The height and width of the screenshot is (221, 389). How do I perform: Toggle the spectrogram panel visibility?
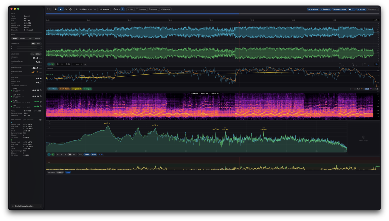click(x=340, y=9)
